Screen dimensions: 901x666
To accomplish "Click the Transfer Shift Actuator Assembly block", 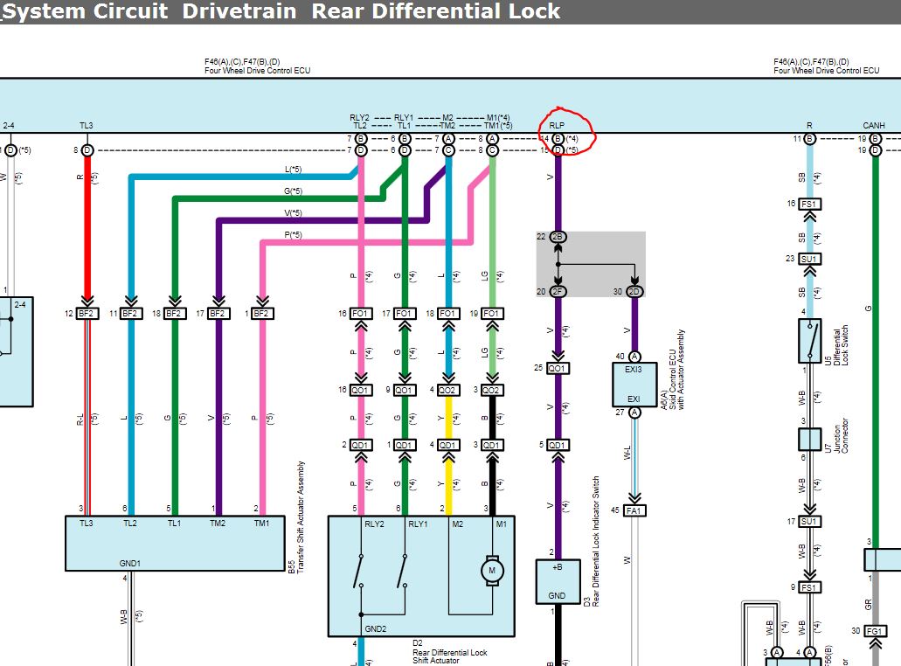I will (175, 543).
